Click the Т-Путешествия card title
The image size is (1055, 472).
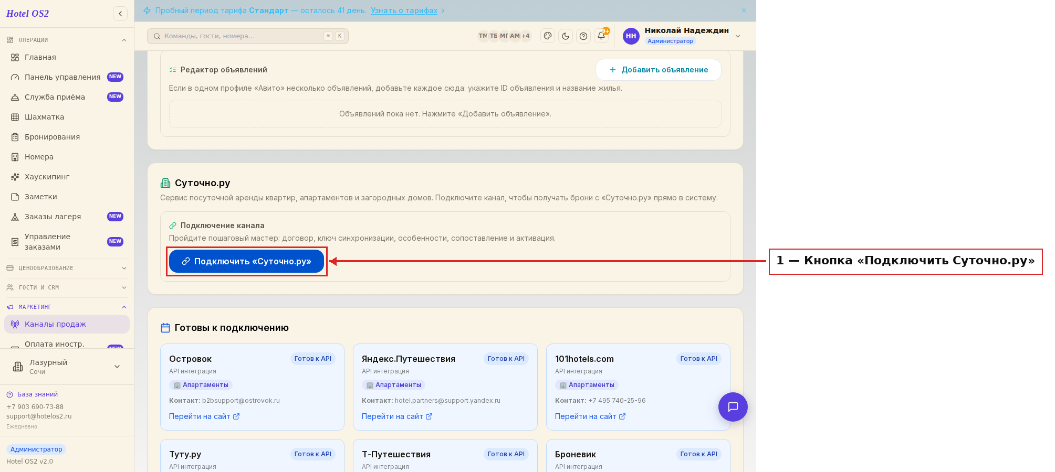[396, 454]
